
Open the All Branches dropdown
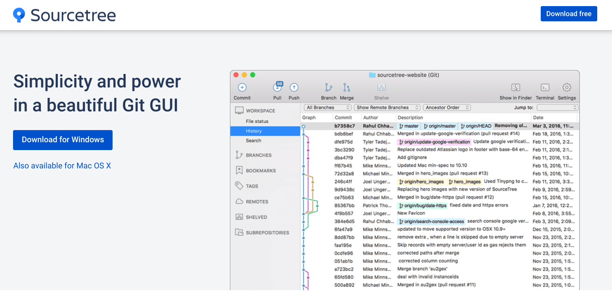coord(327,107)
